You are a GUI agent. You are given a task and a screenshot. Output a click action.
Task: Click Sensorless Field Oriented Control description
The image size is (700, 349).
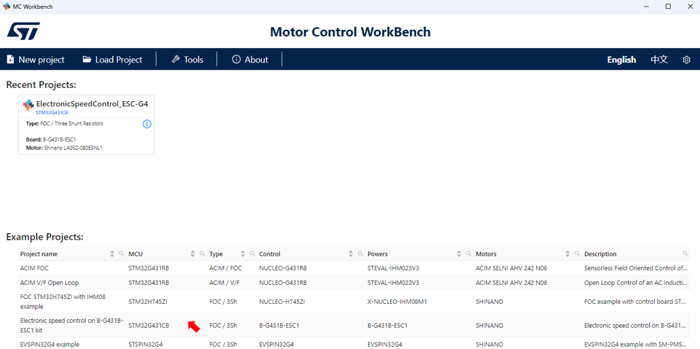(637, 268)
